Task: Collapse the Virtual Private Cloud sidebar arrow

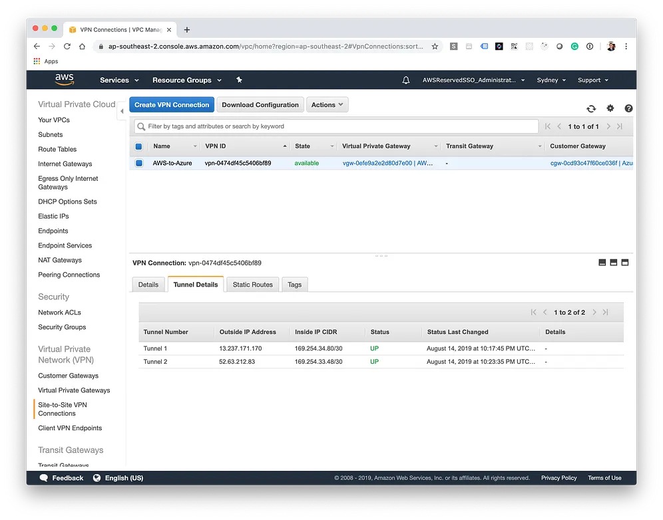Action: 122,111
